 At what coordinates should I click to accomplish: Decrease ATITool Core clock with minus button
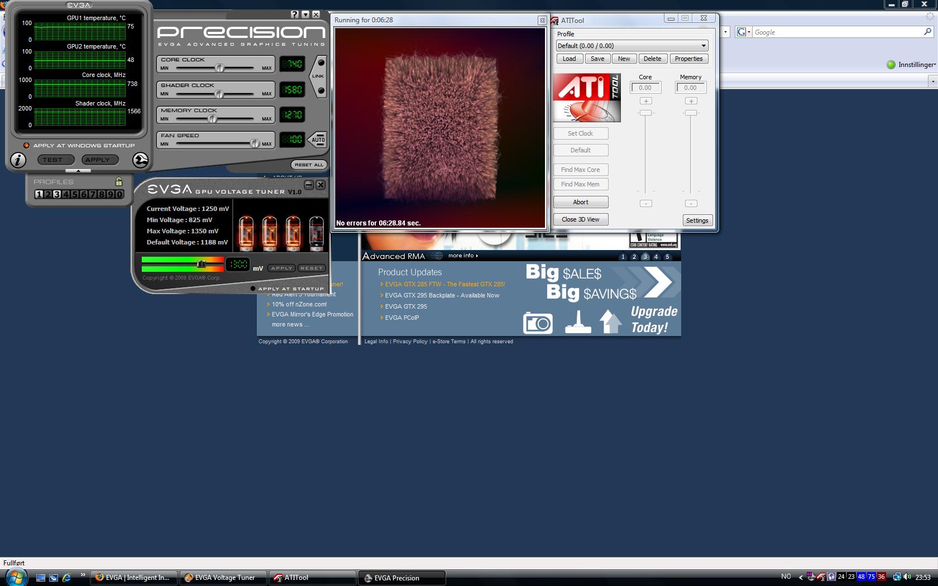click(646, 204)
